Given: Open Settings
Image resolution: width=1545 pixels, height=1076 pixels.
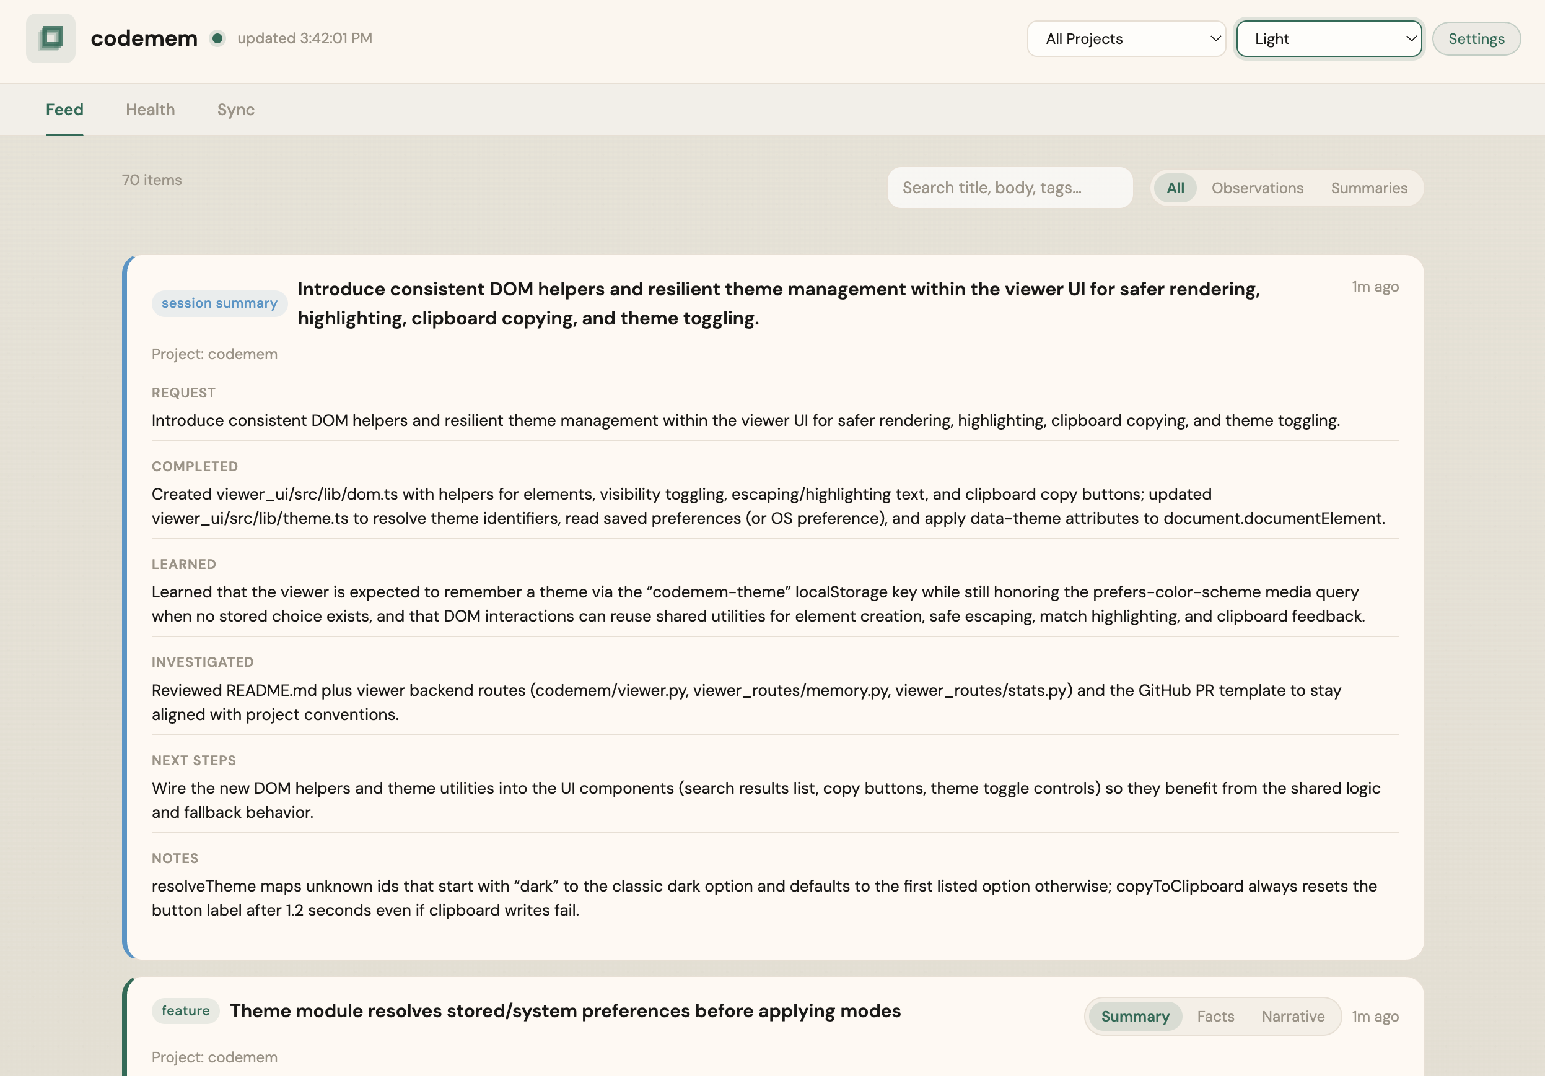Looking at the screenshot, I should point(1476,39).
